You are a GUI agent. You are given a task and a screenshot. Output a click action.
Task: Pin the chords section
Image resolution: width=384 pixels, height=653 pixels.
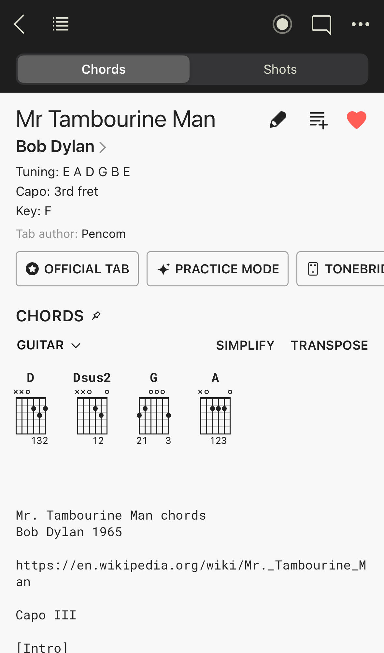96,316
